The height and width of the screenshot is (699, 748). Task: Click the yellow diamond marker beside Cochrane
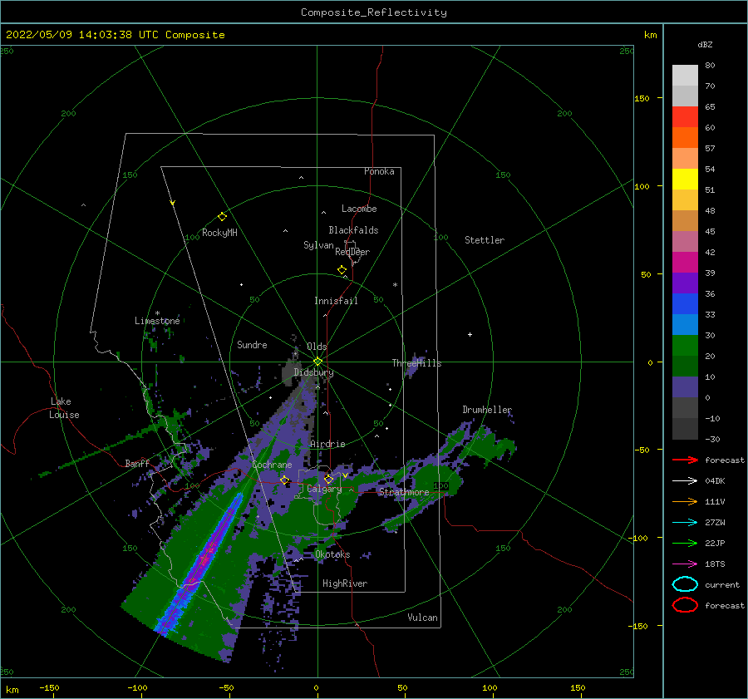pos(285,480)
